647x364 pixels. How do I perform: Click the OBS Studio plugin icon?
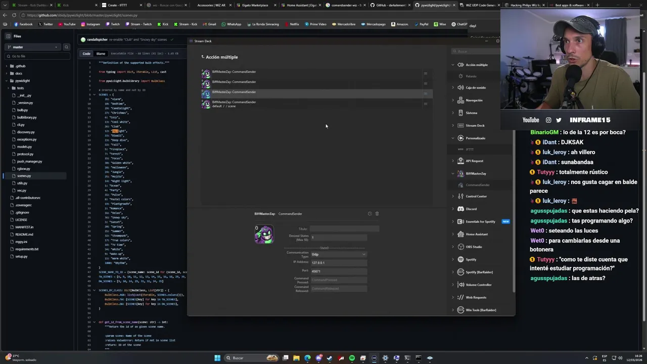(x=460, y=247)
